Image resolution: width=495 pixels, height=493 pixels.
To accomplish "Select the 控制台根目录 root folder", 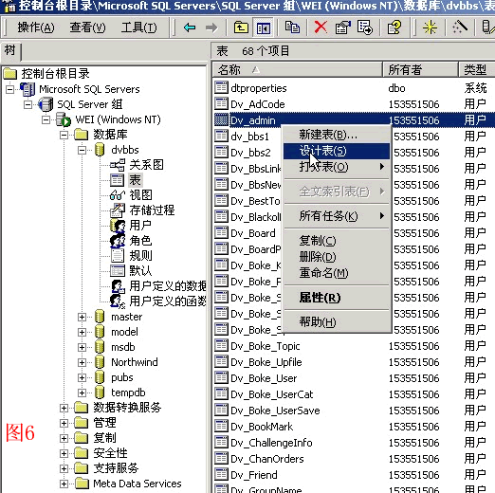I will (x=56, y=74).
